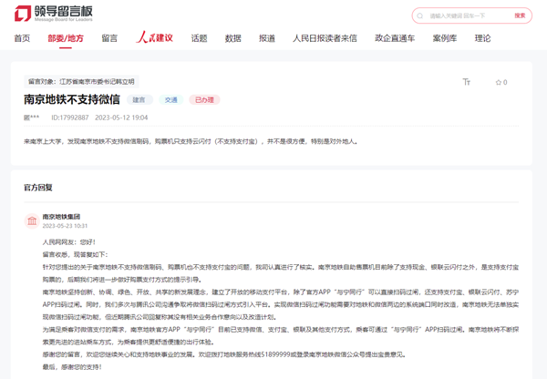Click the 南京地铁集团 institution avatar icon
This screenshot has width=547, height=379.
pyautogui.click(x=32, y=220)
